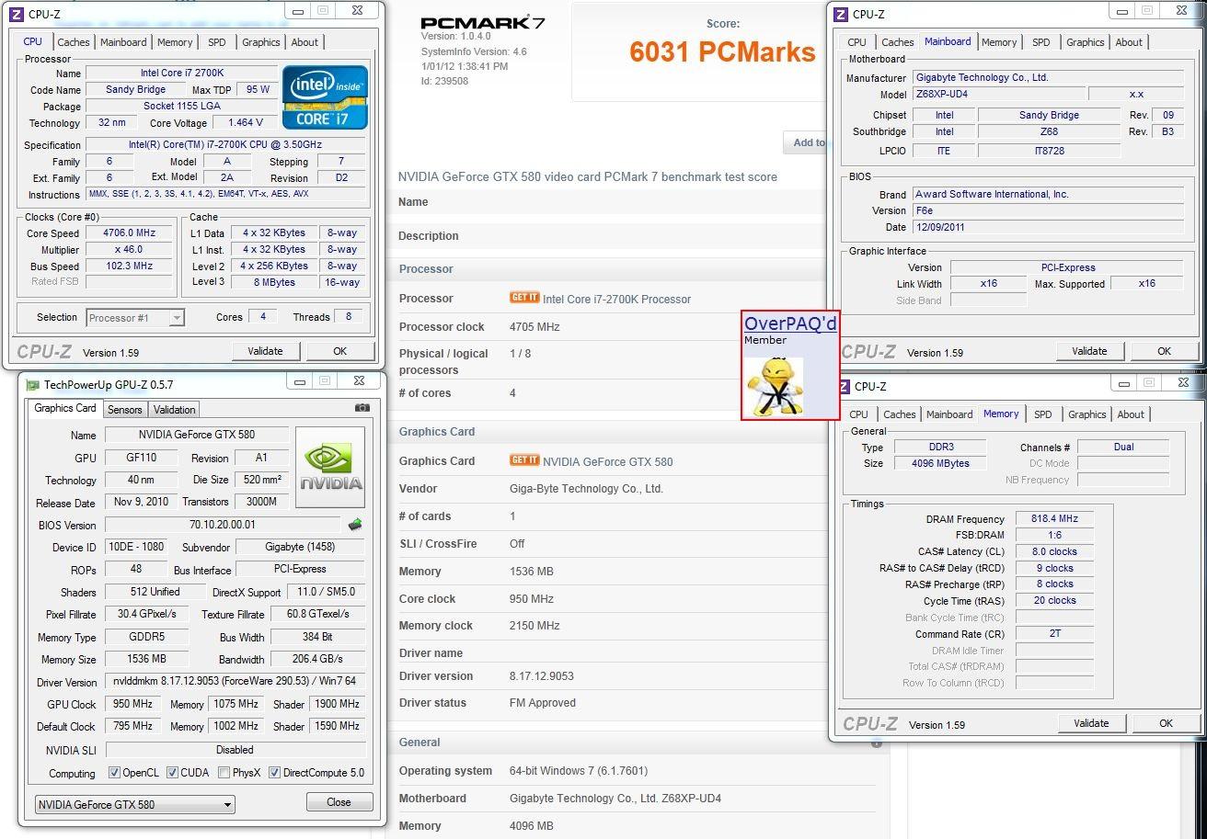The image size is (1207, 839).
Task: Open Caches tab in the Memory CPU-Z window
Action: click(x=900, y=414)
